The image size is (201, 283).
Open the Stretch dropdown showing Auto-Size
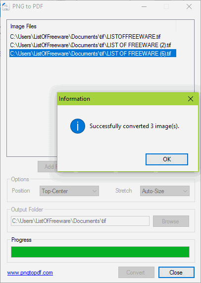(165, 191)
